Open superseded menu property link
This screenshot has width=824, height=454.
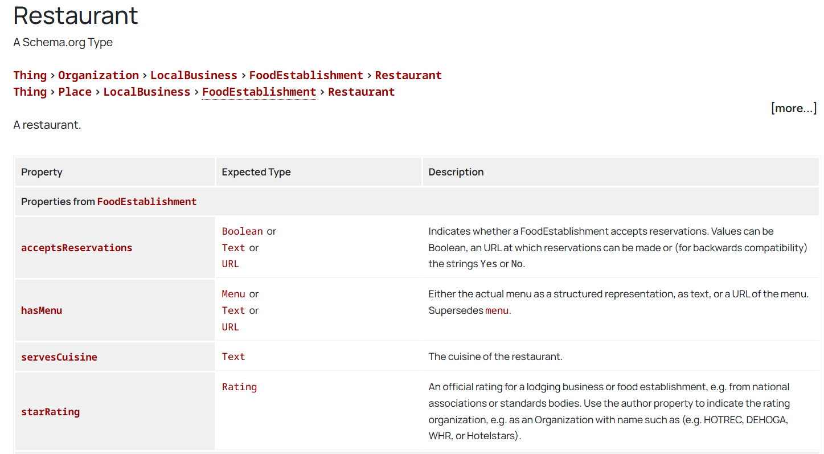tap(497, 311)
